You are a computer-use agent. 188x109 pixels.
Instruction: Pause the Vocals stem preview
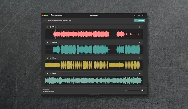tap(50, 27)
